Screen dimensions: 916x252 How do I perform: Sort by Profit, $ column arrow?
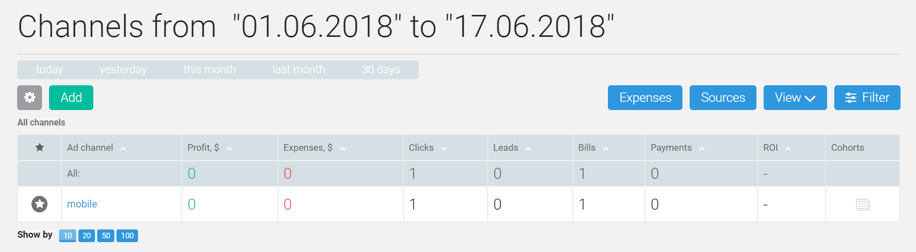point(229,149)
